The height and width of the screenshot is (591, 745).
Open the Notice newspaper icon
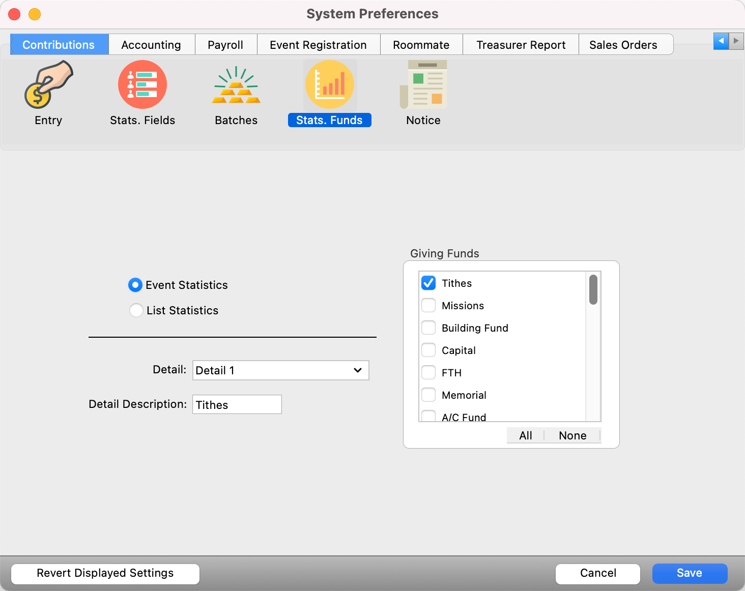pos(423,85)
